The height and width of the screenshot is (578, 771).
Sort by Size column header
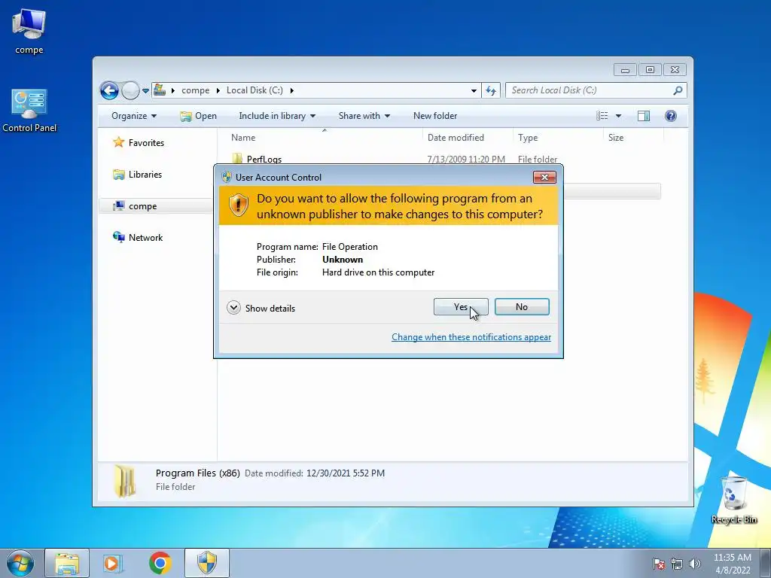[633, 138]
